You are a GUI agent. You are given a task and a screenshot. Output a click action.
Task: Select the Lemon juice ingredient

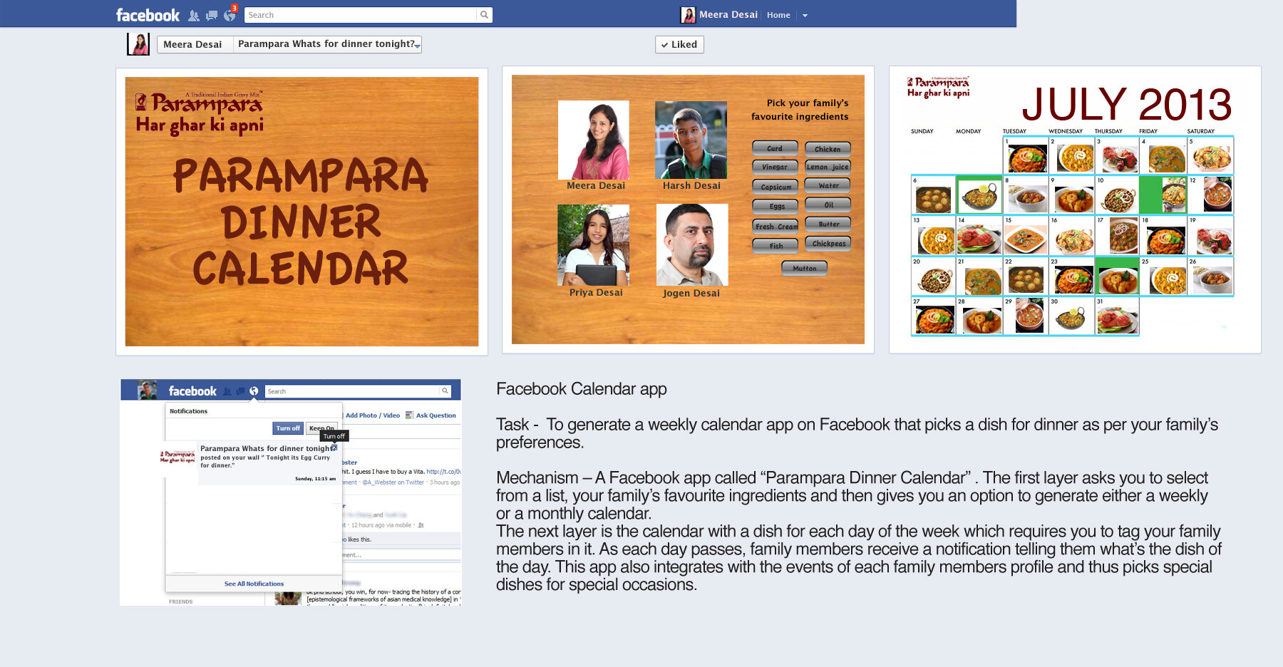coord(828,167)
